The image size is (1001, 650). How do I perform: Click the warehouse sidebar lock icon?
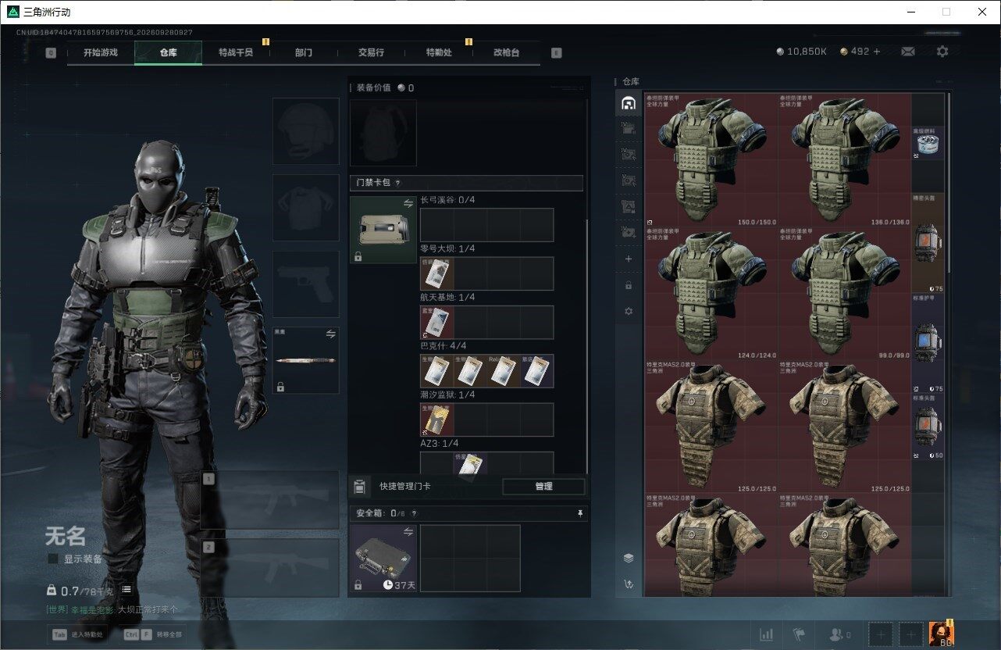click(629, 286)
